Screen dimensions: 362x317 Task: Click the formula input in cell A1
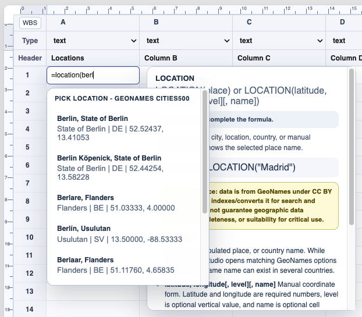pyautogui.click(x=93, y=75)
